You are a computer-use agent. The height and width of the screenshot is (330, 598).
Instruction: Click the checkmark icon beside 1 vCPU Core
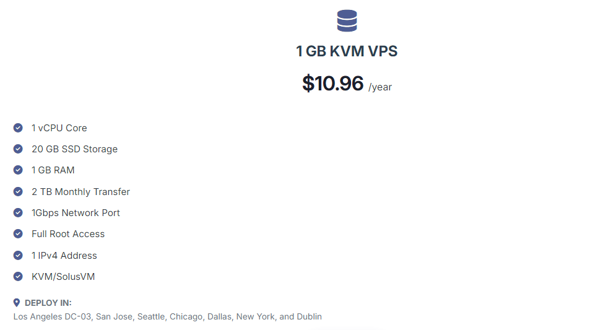pos(18,128)
